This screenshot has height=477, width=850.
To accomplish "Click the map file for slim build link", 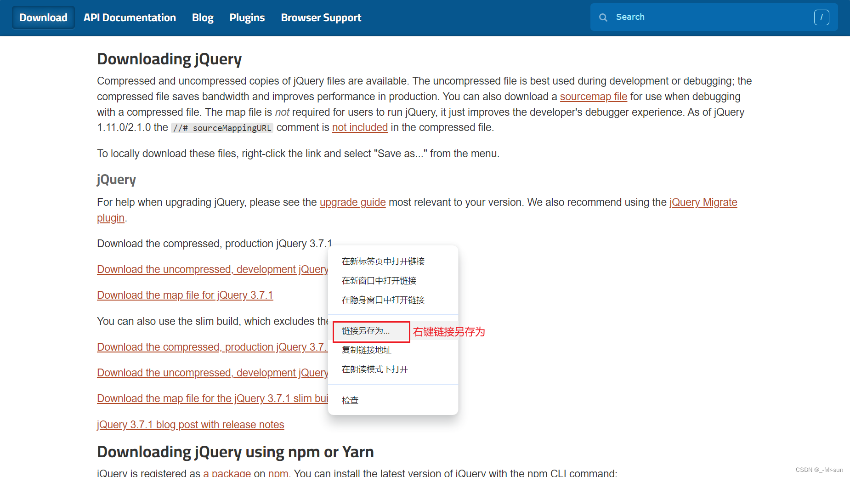I will [213, 398].
